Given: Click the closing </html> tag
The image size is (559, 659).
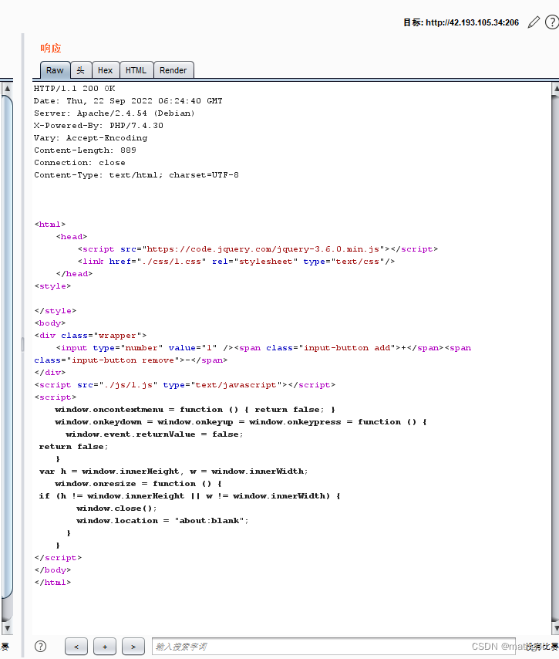Looking at the screenshot, I should [52, 583].
